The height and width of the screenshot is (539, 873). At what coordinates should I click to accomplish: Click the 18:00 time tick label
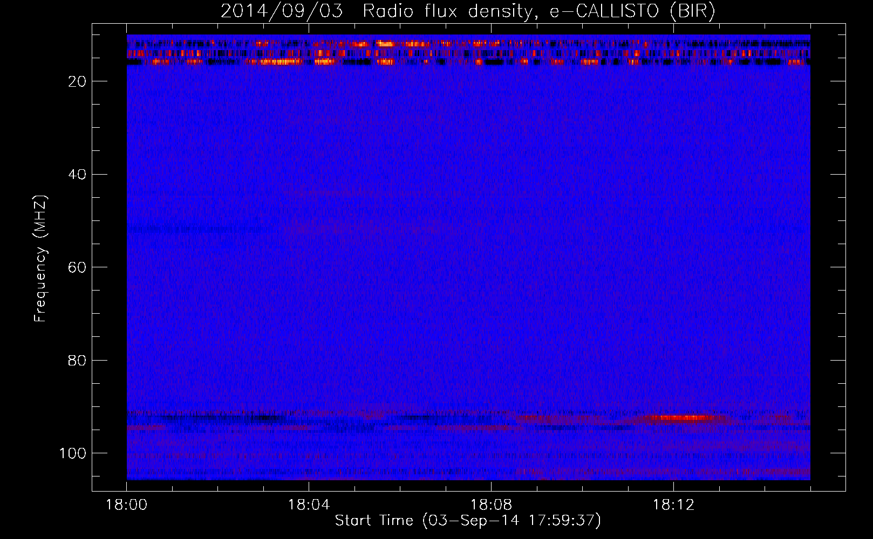click(x=127, y=505)
